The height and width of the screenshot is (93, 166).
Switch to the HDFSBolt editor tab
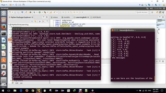(96, 17)
